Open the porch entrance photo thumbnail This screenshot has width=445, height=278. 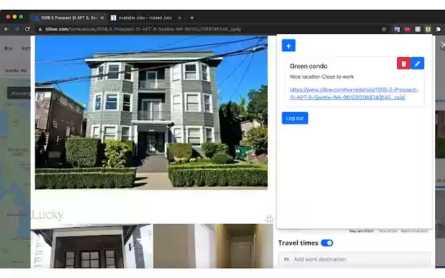(x=91, y=246)
